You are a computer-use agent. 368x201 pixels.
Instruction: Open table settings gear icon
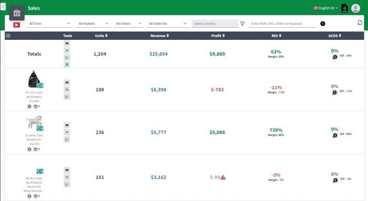(8, 36)
